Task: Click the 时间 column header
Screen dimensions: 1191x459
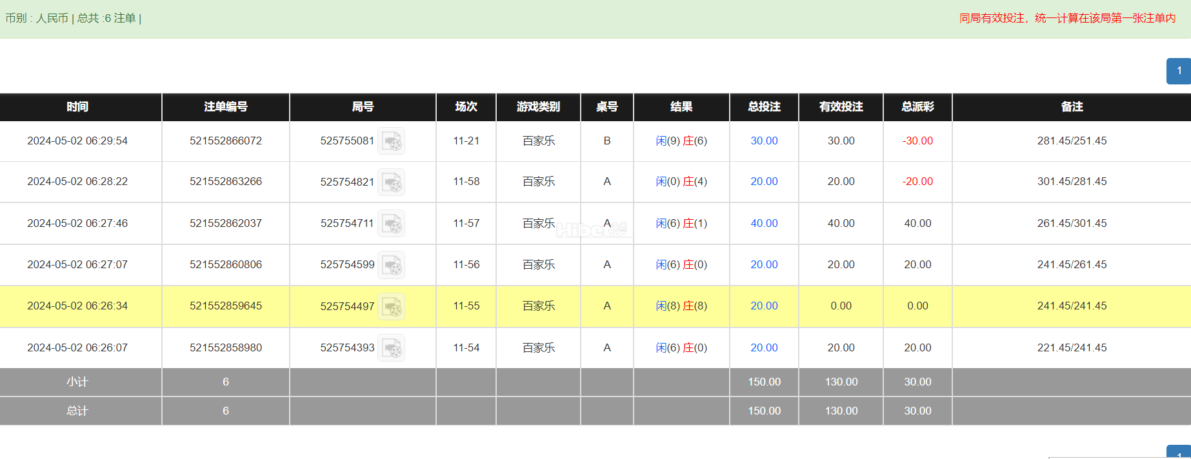Action: pos(77,107)
